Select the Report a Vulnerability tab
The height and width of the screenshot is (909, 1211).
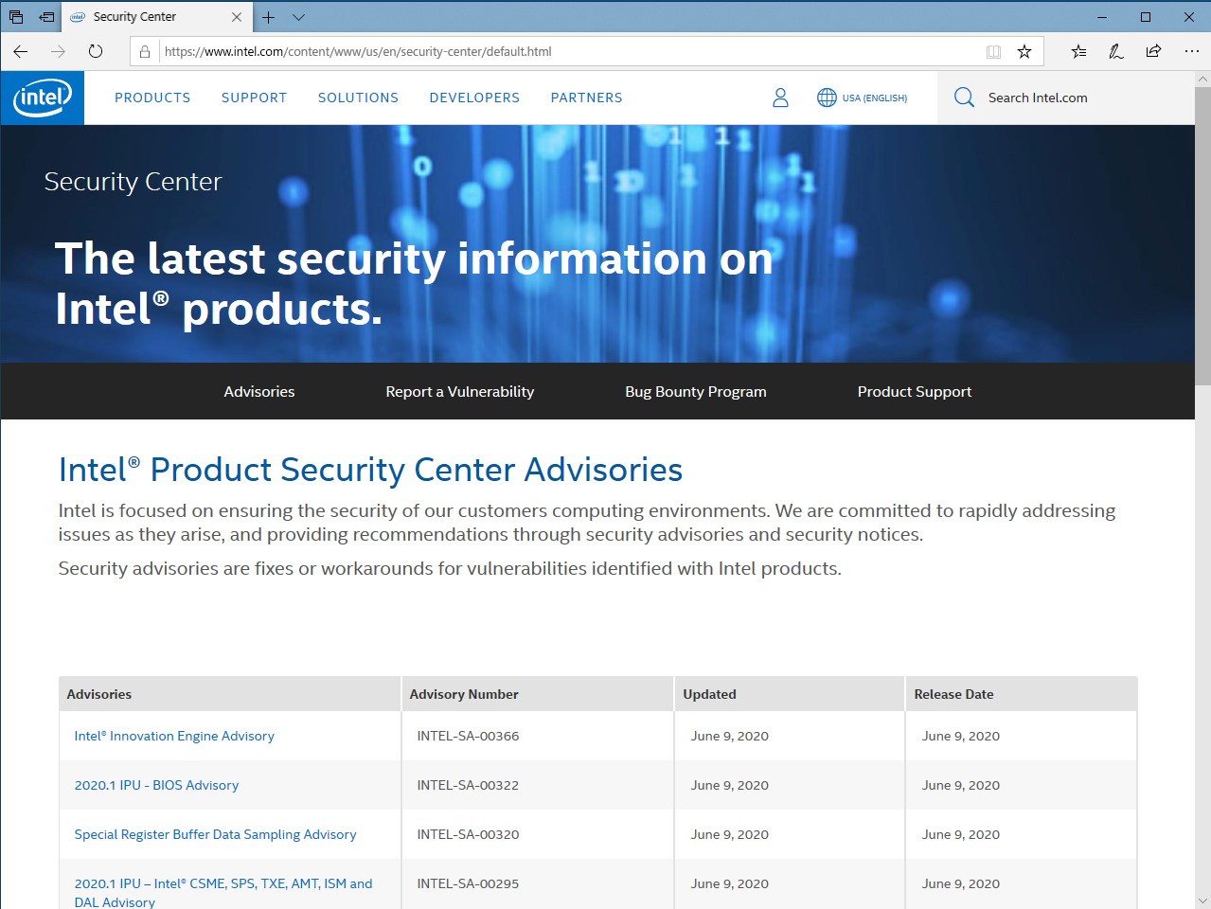click(x=460, y=392)
